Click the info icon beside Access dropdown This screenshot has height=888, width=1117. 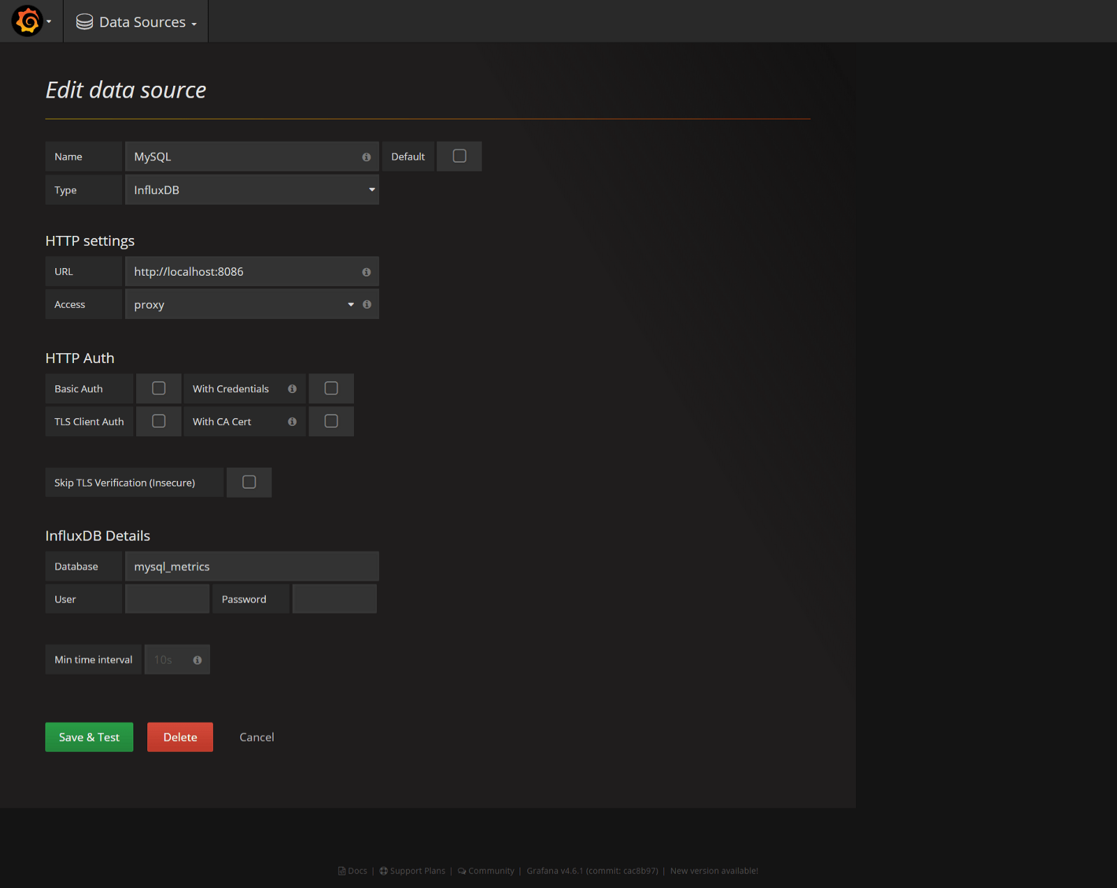click(x=367, y=304)
